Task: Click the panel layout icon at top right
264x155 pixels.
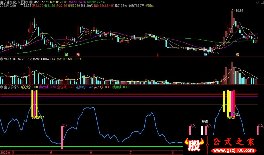Action: coord(262,2)
